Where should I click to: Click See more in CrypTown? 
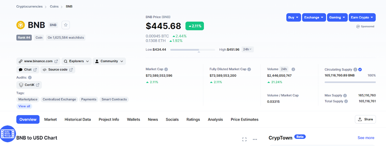coord(366,138)
